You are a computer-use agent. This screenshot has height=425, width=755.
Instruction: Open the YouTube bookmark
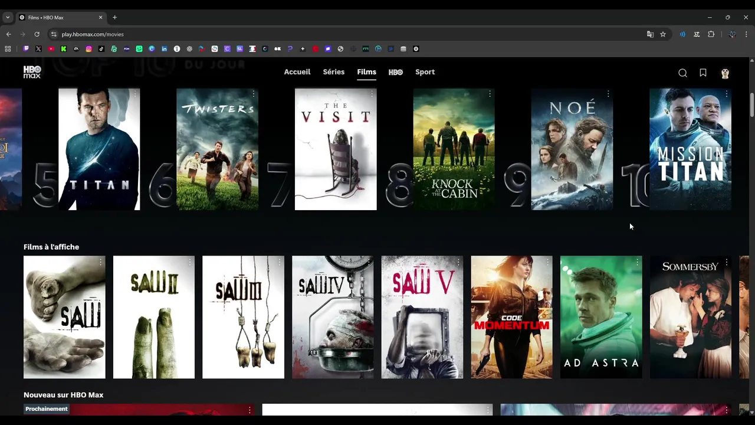click(51, 49)
